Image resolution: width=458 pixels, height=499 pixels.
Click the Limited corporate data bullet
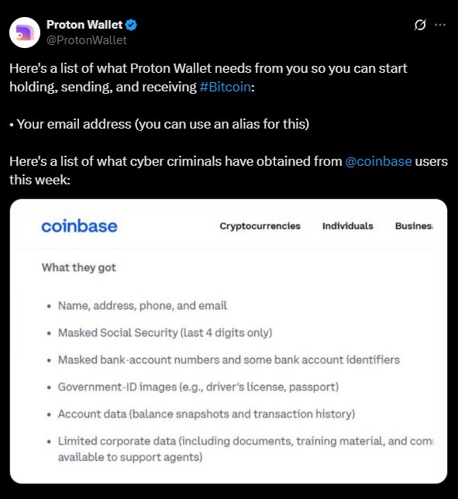coord(246,449)
